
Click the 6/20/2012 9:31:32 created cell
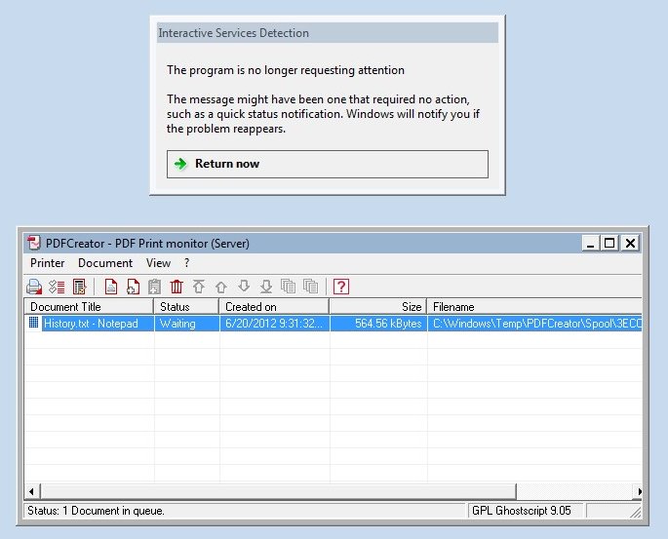(274, 324)
